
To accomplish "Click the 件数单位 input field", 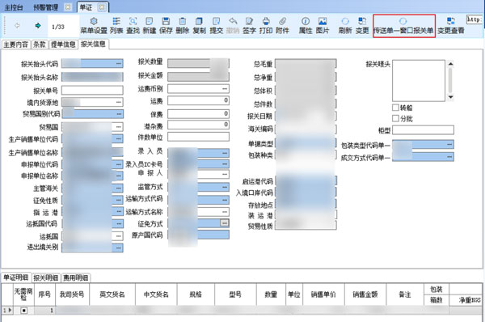I will 198,137.
